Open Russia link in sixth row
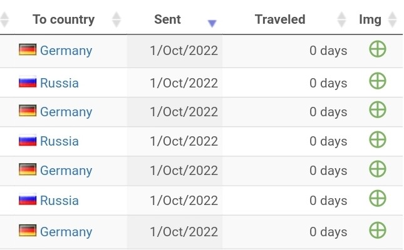The height and width of the screenshot is (250, 404). click(60, 201)
